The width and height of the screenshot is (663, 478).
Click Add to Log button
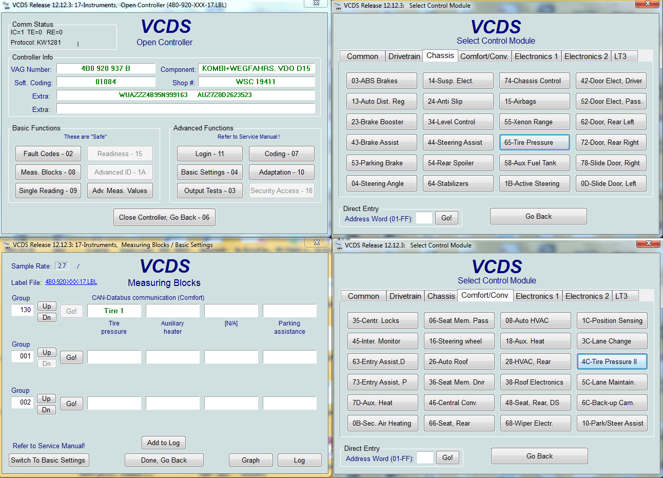163,443
